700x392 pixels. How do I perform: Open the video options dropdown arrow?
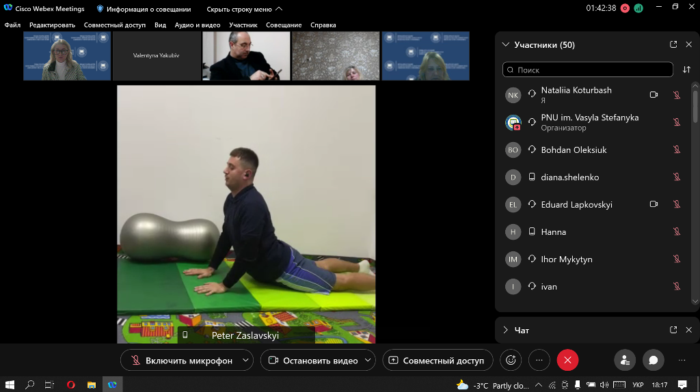pos(368,360)
